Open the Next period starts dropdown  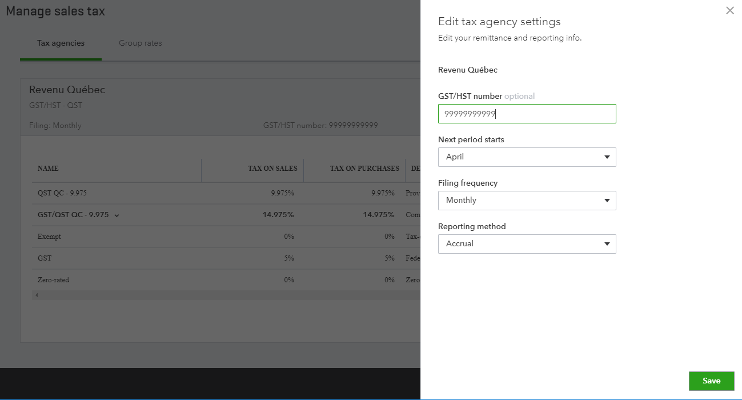pyautogui.click(x=527, y=157)
